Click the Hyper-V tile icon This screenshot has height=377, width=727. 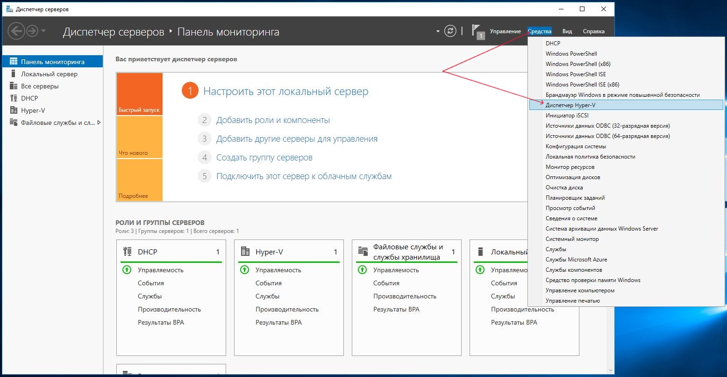coord(245,252)
